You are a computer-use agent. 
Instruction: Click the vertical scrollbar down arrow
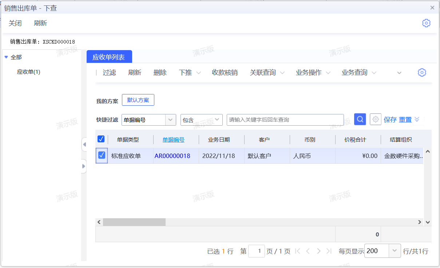click(428, 222)
